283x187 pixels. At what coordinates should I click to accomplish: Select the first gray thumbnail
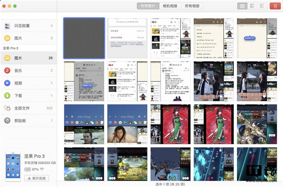(84, 38)
